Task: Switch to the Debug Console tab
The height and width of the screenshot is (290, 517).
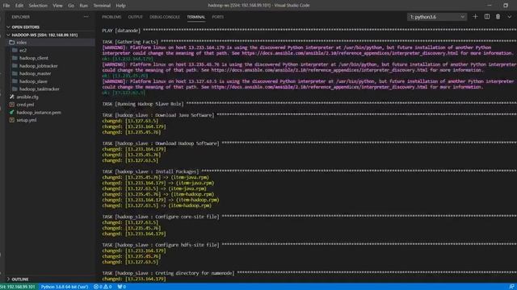Action: [x=165, y=17]
